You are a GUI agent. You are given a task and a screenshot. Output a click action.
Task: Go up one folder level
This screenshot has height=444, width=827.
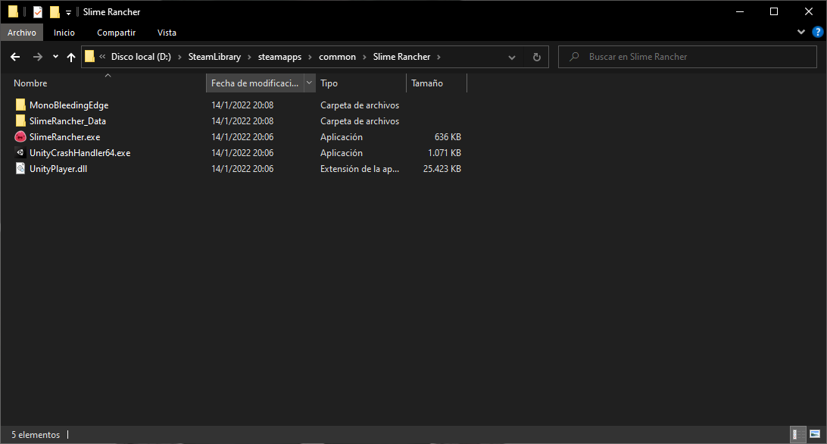pyautogui.click(x=71, y=57)
